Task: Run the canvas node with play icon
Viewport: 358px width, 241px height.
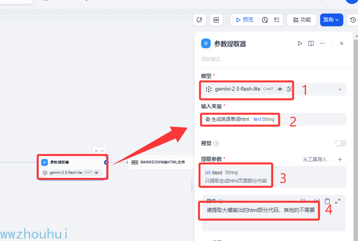Action: point(97,151)
